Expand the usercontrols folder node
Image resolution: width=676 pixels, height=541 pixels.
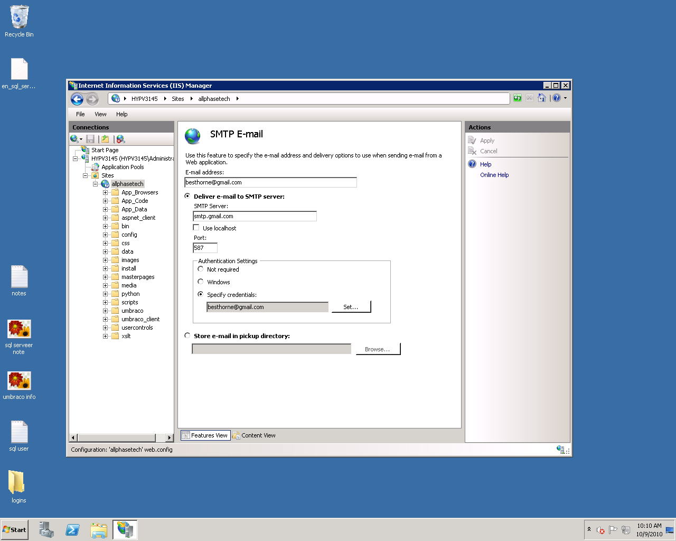105,328
